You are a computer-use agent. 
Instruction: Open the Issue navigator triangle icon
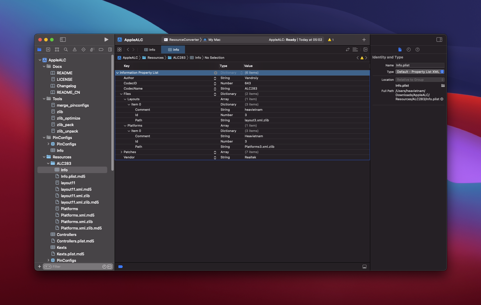coord(75,50)
